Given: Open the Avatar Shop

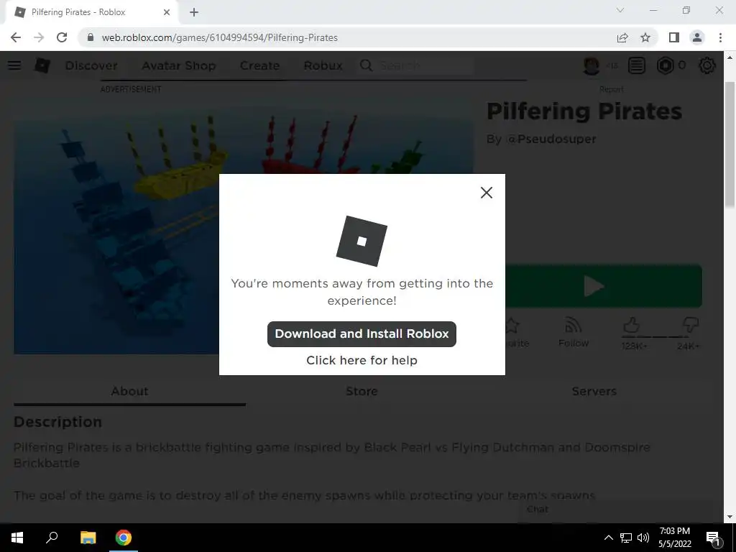Looking at the screenshot, I should (179, 65).
